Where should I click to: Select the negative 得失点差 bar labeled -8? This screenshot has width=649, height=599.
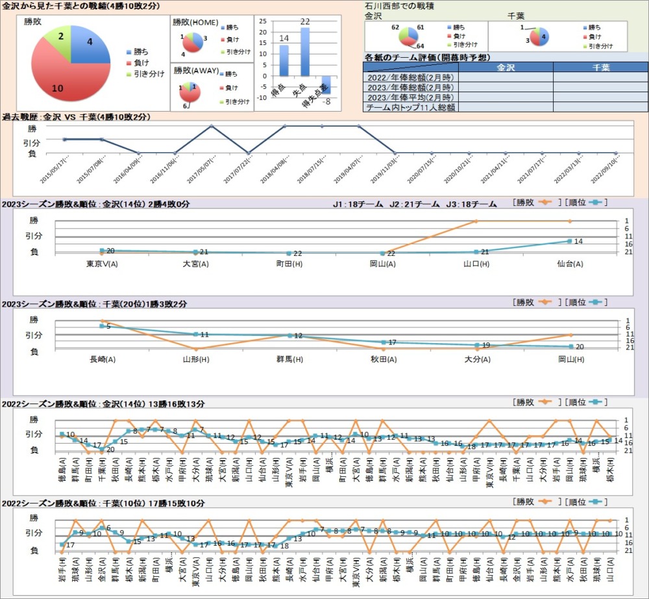tap(325, 84)
